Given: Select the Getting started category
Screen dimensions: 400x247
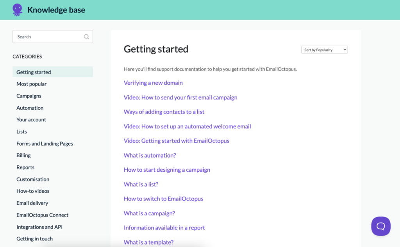Looking at the screenshot, I should (34, 72).
